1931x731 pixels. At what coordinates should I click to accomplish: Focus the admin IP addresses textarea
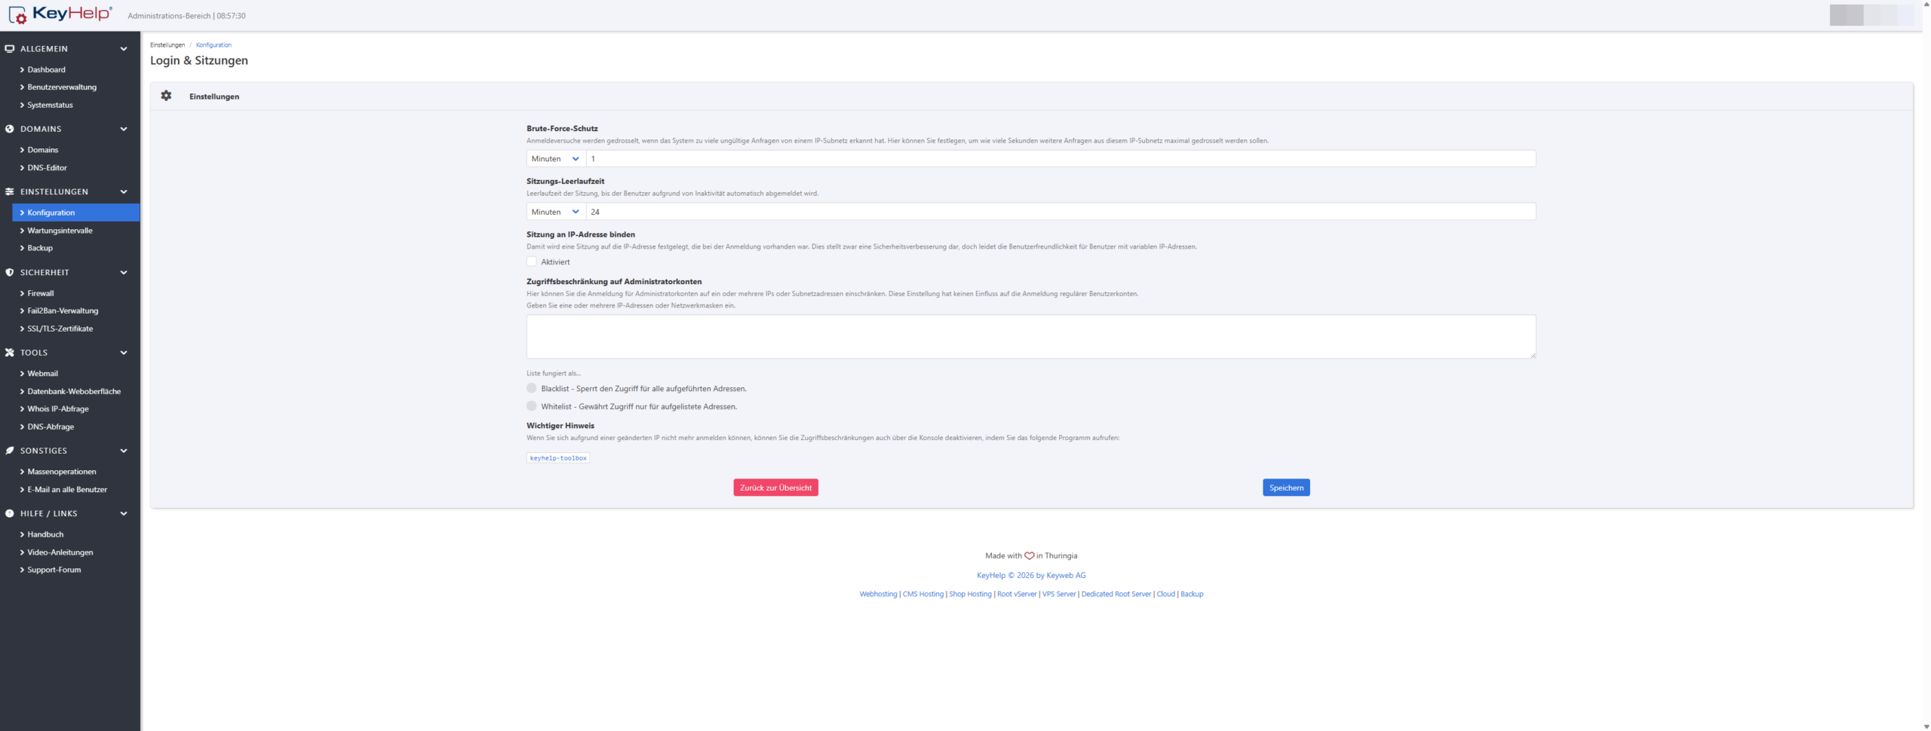(x=1031, y=337)
